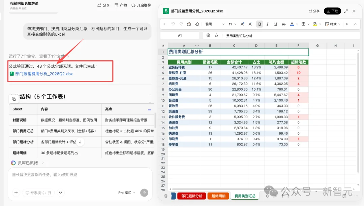The height and width of the screenshot is (206, 364).
Task: Toggle bold formatting
Action: [x=260, y=24]
